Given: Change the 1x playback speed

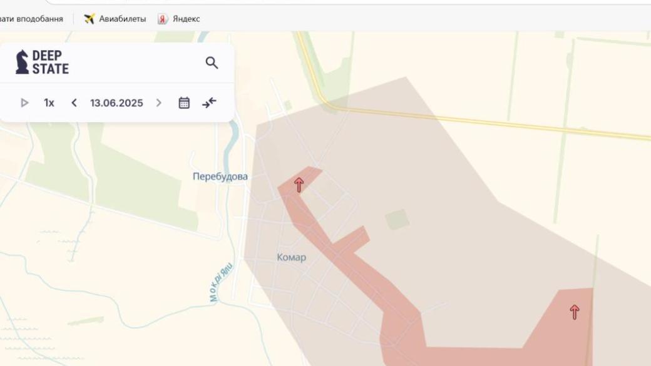Looking at the screenshot, I should [x=49, y=103].
